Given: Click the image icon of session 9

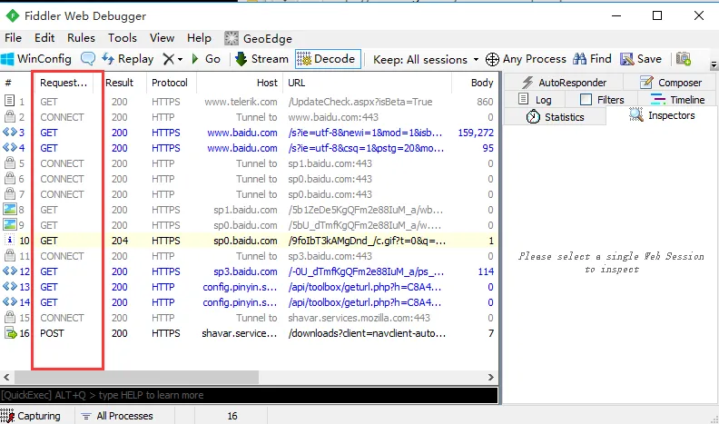Looking at the screenshot, I should click(10, 224).
